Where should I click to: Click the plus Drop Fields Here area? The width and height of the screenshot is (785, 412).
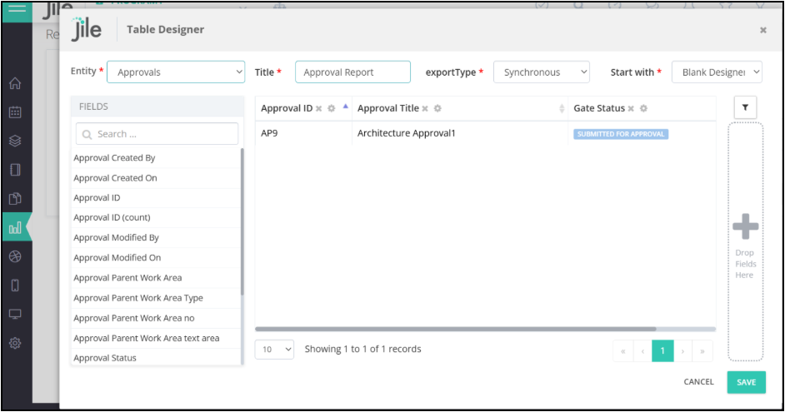(746, 241)
